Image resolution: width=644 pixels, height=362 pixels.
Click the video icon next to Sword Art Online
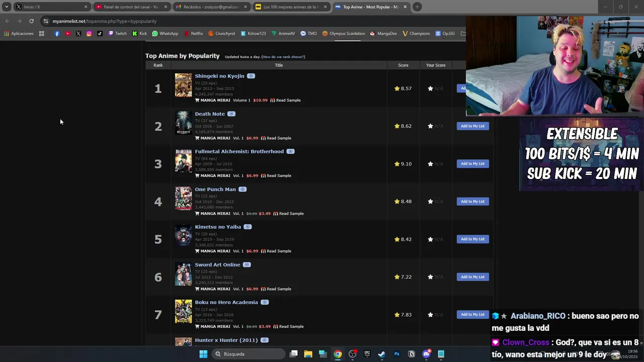247,264
